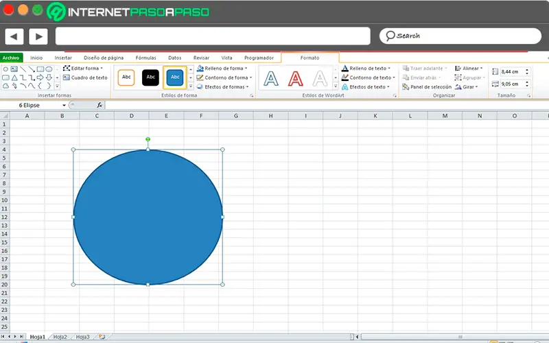This screenshot has height=343, width=549.
Task: Click the insert new worksheet tab icon
Action: tap(102, 337)
